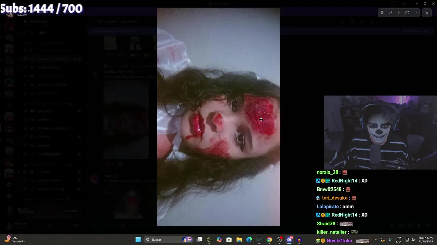Image resolution: width=437 pixels, height=245 pixels.
Task: Switch to Discord taskbar icon
Action: tap(290, 240)
